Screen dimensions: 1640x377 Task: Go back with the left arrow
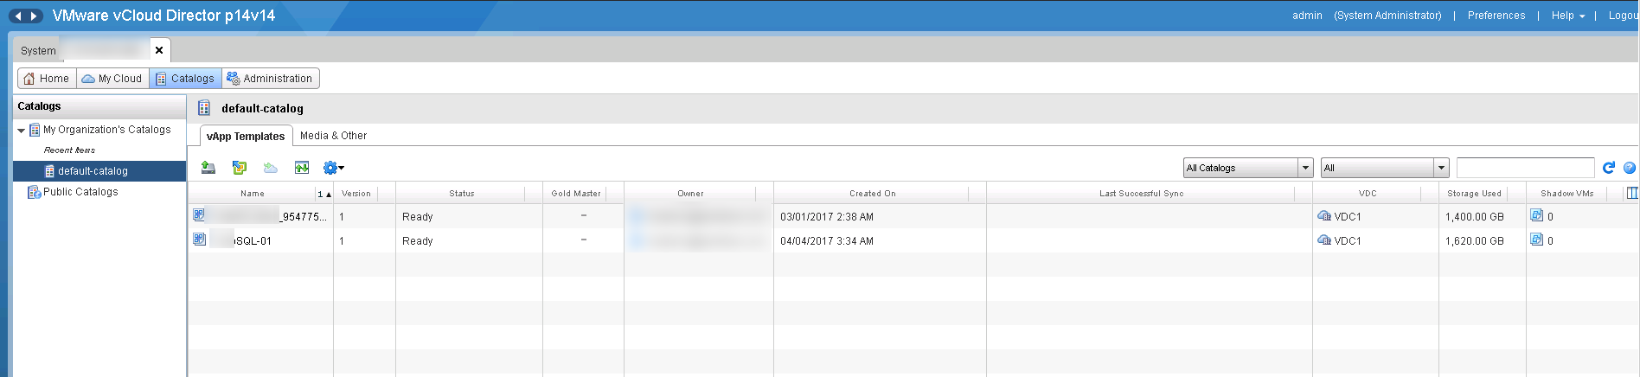pos(18,16)
